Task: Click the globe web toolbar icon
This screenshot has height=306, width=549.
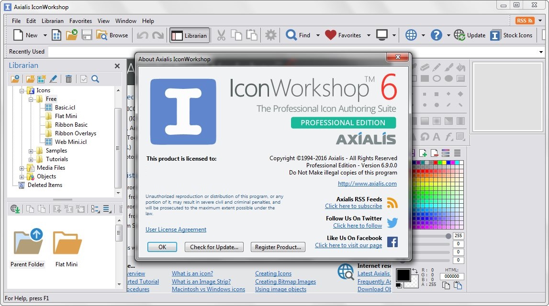Action: 411,35
